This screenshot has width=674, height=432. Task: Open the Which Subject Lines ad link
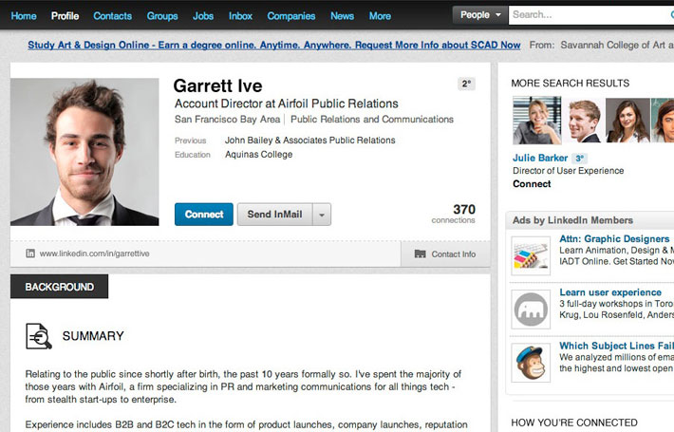pyautogui.click(x=616, y=346)
